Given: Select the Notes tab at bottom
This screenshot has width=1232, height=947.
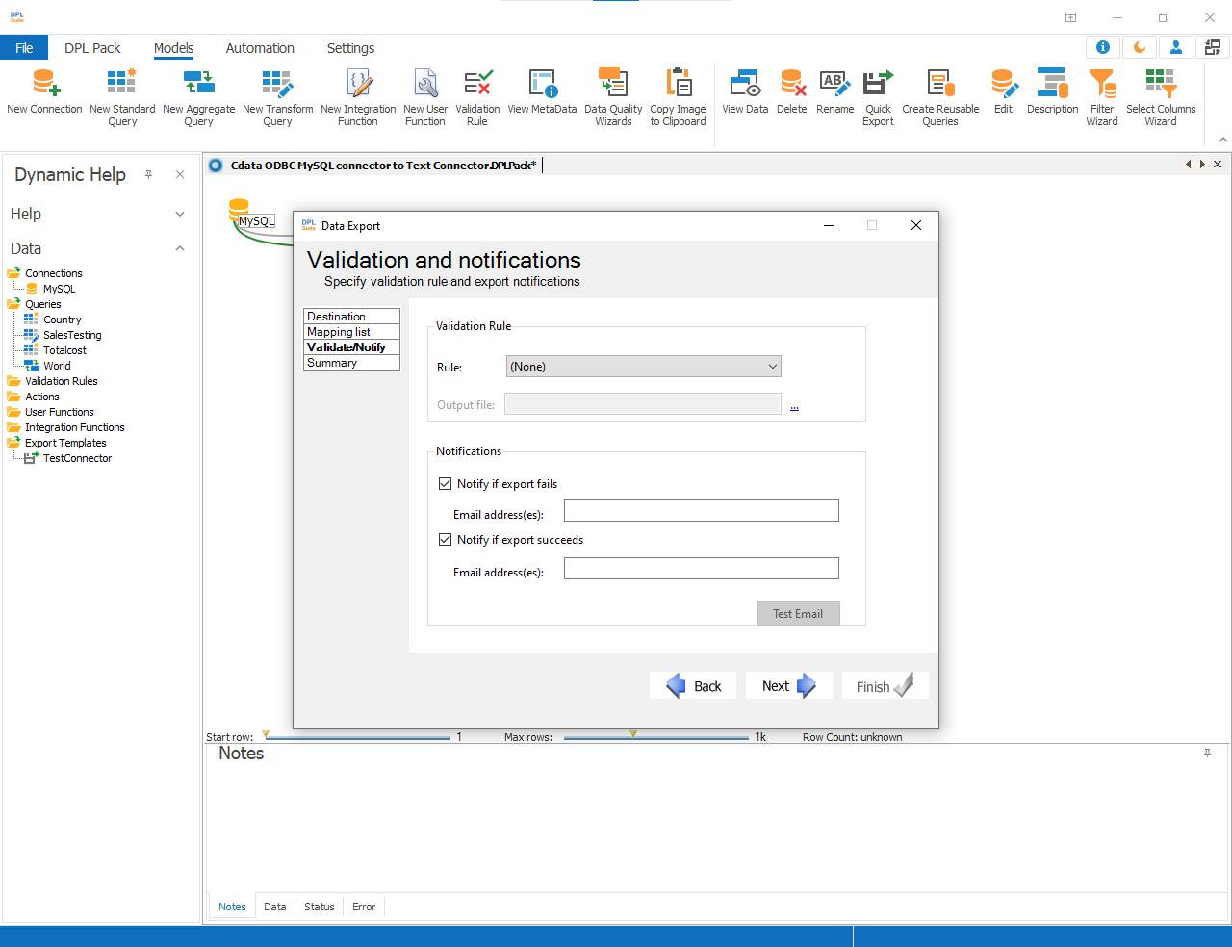Looking at the screenshot, I should (x=232, y=907).
